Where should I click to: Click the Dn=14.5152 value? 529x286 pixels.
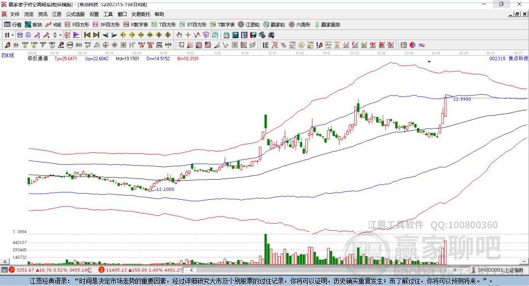[158, 59]
